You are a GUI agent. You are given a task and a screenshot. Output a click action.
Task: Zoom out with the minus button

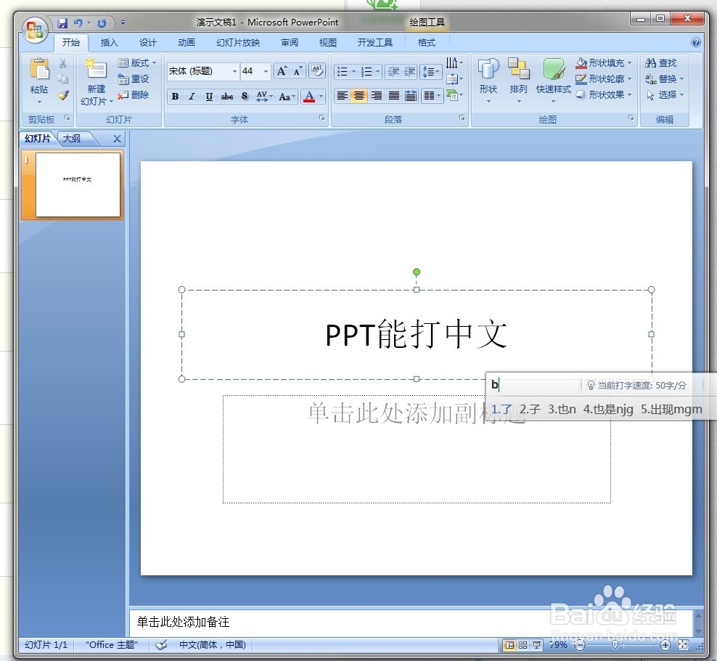pos(580,646)
